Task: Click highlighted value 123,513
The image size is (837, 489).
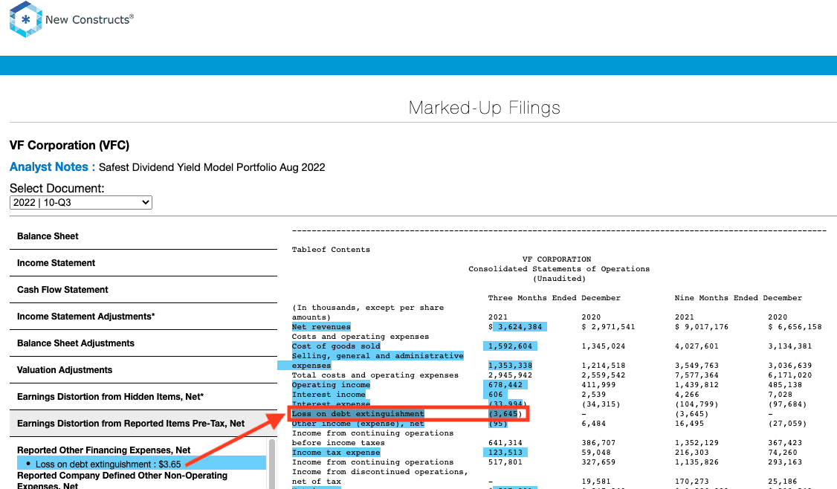Action: (505, 452)
